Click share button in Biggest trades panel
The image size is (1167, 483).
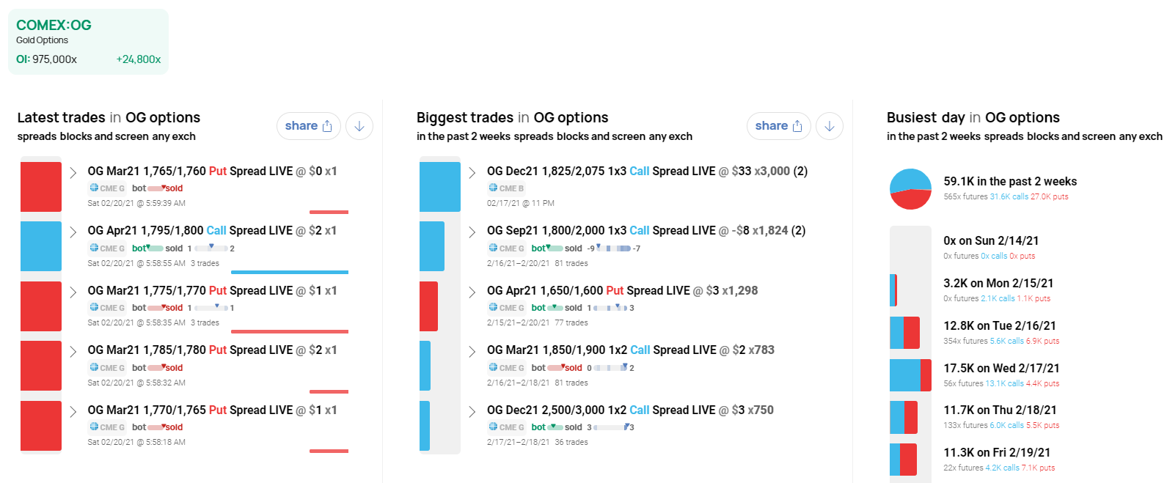click(778, 126)
